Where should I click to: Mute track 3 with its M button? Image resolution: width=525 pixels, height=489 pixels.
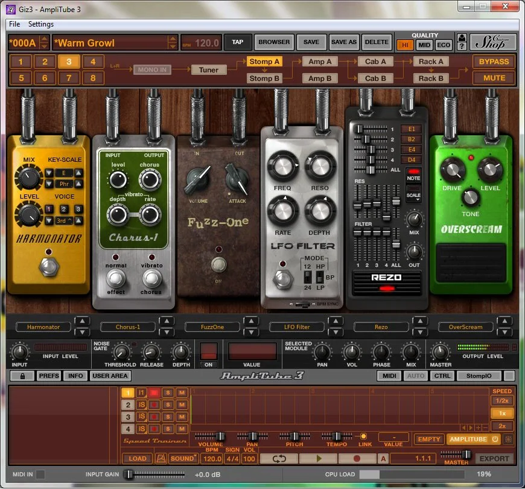click(182, 417)
